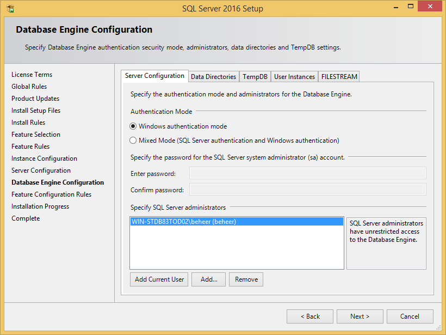Click Instance Configuration step
The image size is (446, 335).
(44, 159)
